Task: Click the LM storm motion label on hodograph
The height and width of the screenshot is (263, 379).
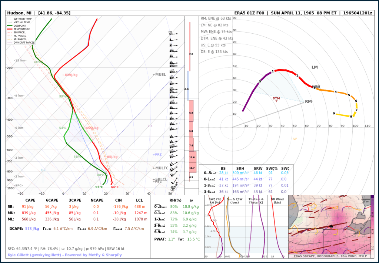Action: tap(315, 67)
